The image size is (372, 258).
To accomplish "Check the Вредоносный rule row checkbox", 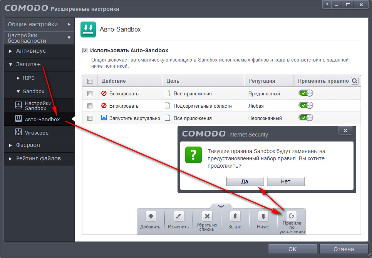I will coord(90,93).
